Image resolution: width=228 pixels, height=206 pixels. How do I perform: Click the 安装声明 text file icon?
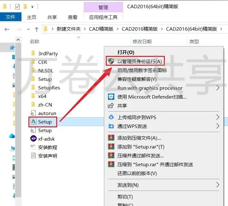[33, 155]
